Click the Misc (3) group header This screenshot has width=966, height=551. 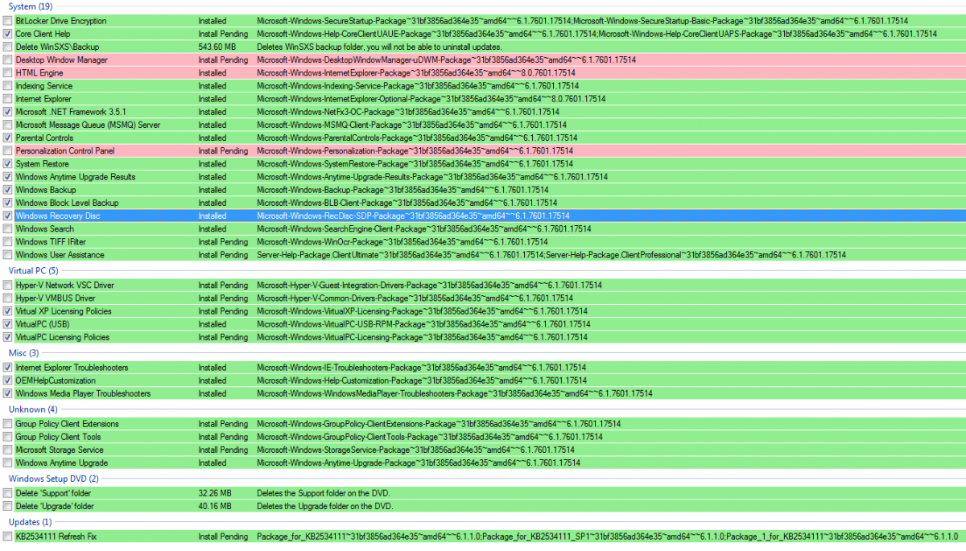coord(24,353)
